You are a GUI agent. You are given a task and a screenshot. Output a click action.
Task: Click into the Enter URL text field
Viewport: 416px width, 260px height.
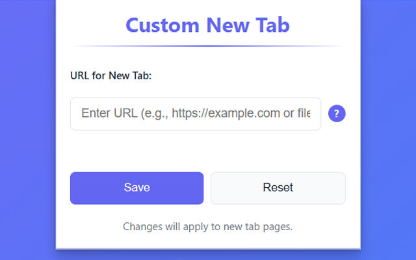[195, 114]
